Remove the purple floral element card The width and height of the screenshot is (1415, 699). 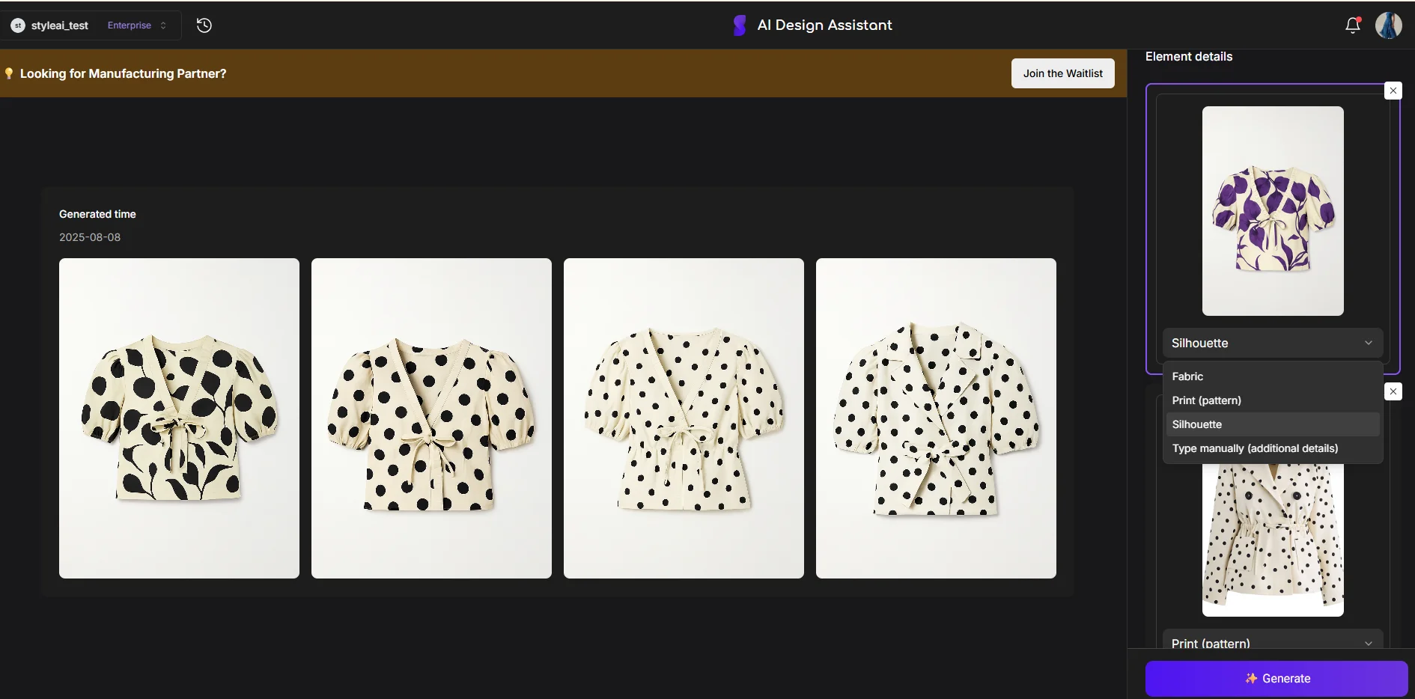1393,90
